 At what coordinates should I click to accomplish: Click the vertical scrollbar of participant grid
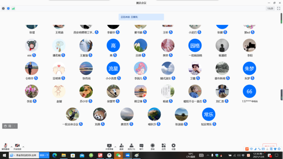[x=281, y=18]
